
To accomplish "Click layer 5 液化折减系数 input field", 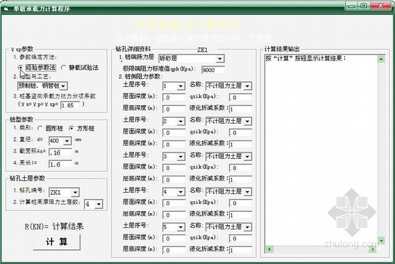I will pyautogui.click(x=241, y=251).
